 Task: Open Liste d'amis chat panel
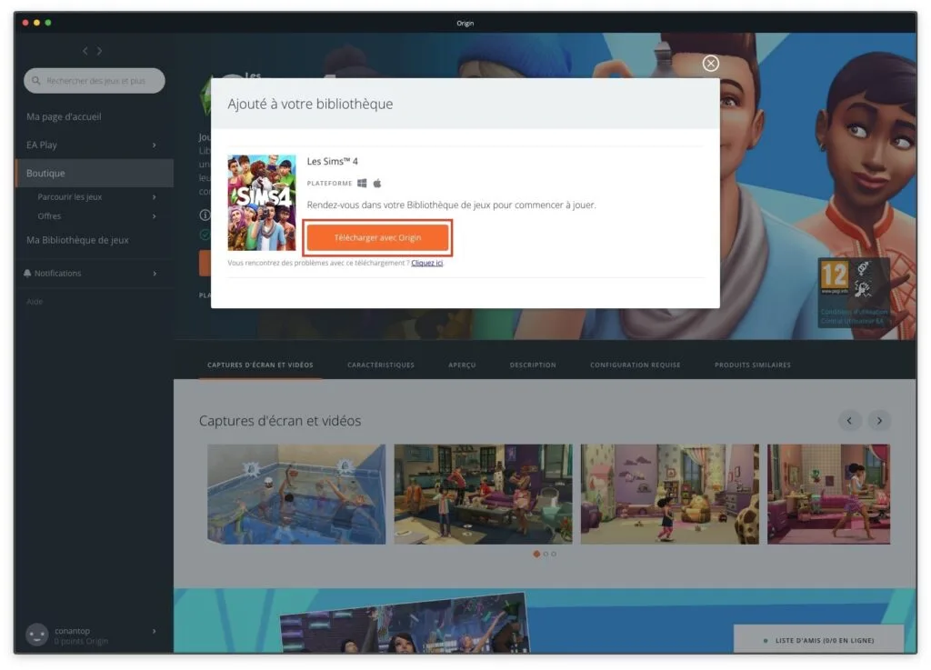819,640
